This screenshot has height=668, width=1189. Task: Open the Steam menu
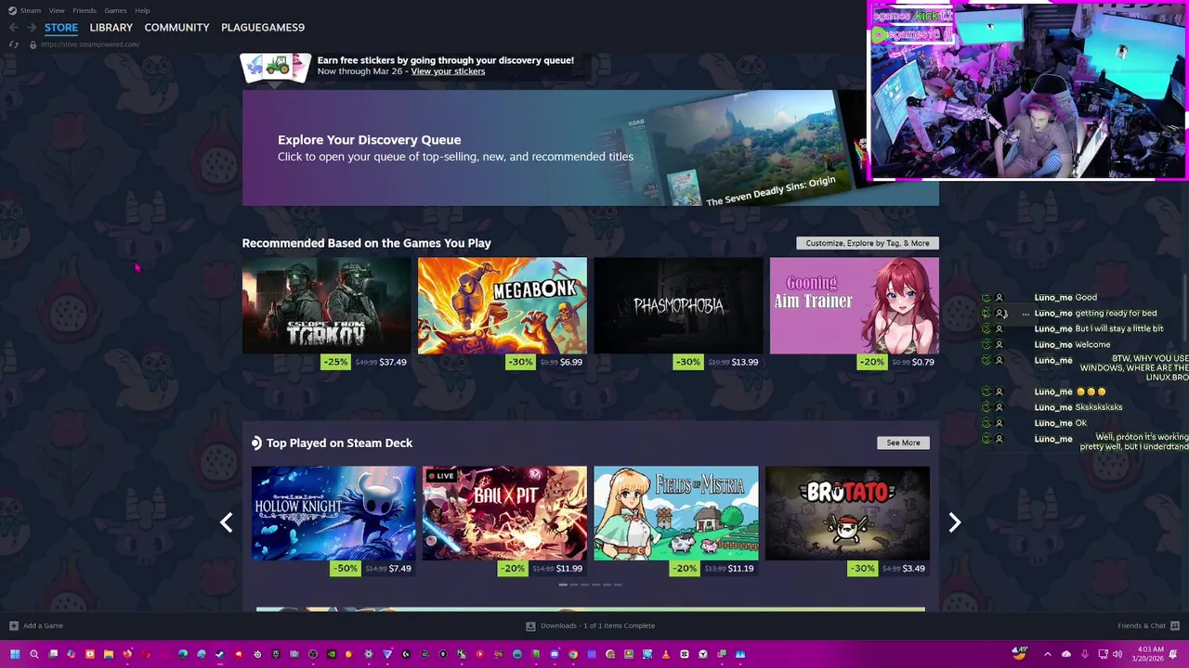tap(31, 10)
